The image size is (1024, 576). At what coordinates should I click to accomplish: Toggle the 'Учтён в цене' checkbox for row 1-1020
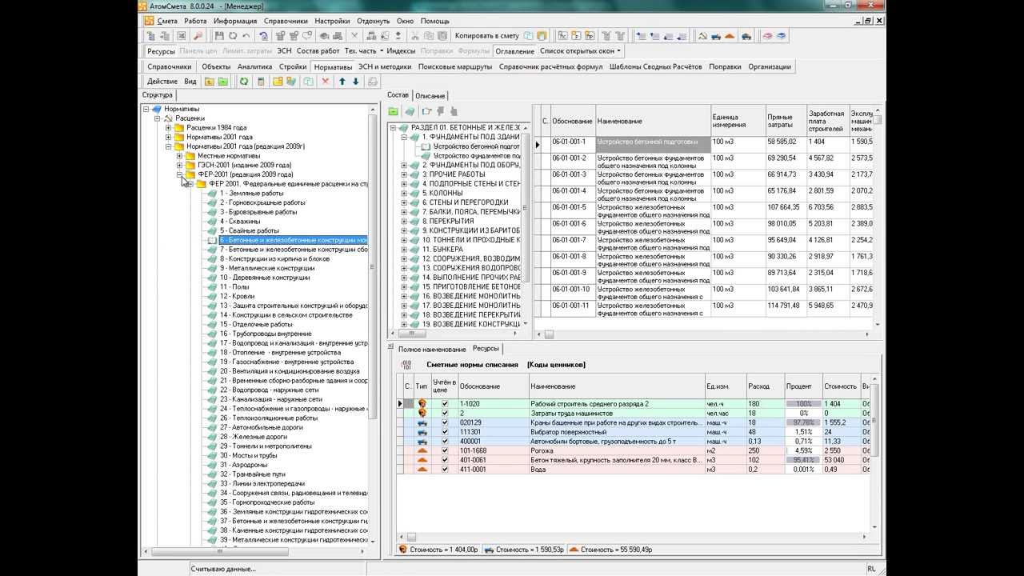click(446, 404)
